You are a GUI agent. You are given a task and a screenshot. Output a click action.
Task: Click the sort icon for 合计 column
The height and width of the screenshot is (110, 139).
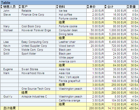(106, 7)
